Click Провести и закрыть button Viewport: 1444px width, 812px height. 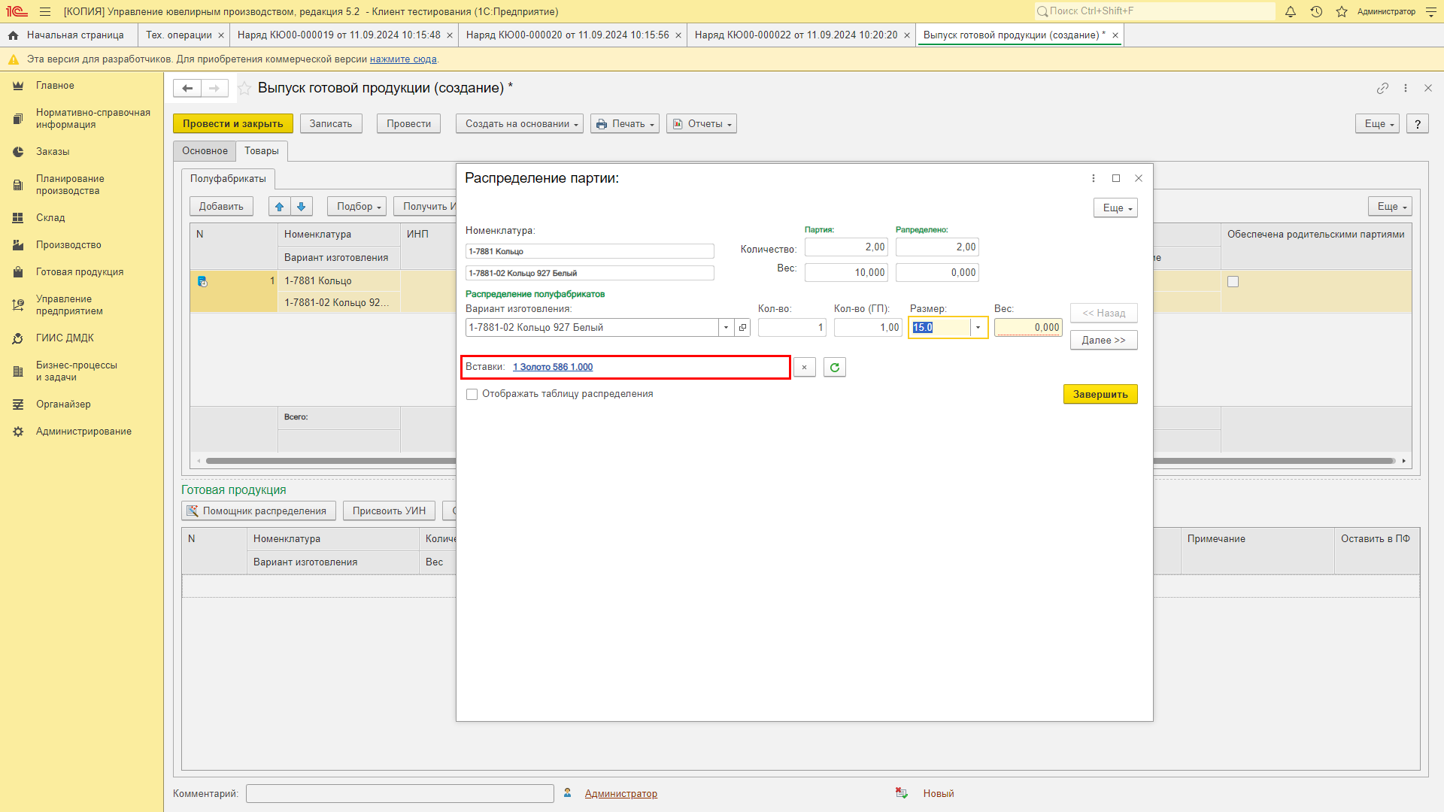233,124
